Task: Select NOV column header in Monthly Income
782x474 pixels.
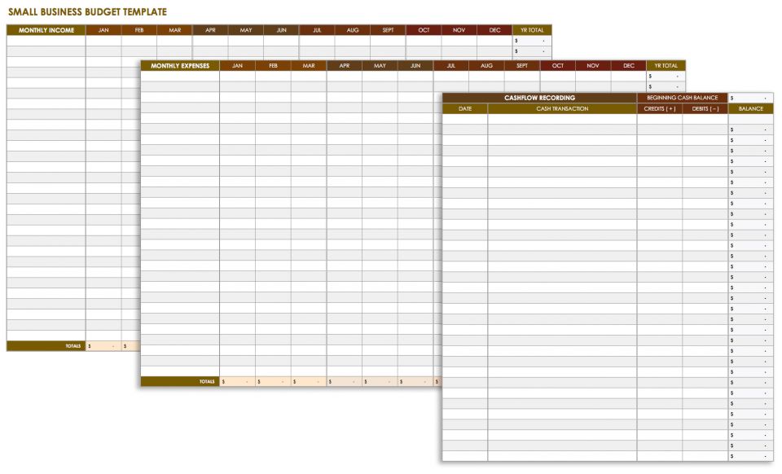Action: click(x=459, y=30)
